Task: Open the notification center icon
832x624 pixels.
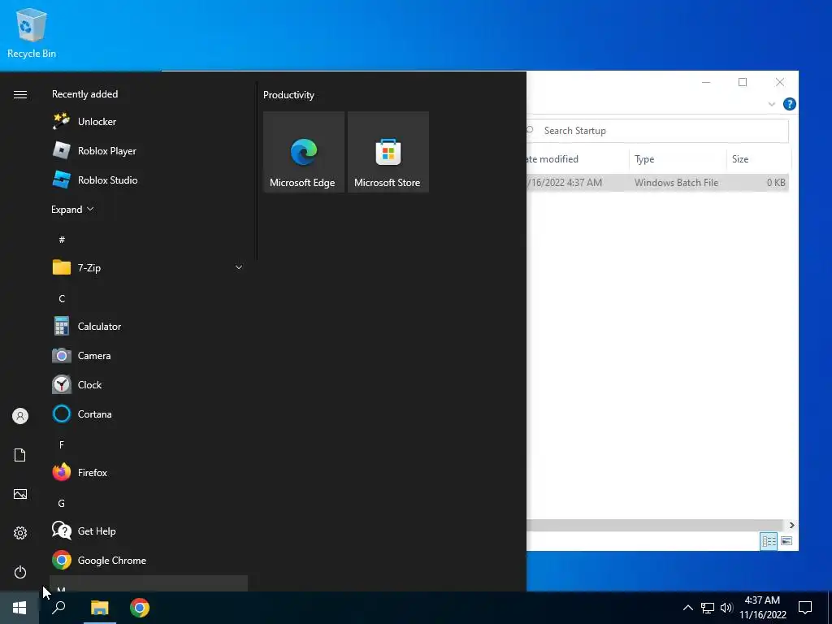Action: pyautogui.click(x=805, y=608)
